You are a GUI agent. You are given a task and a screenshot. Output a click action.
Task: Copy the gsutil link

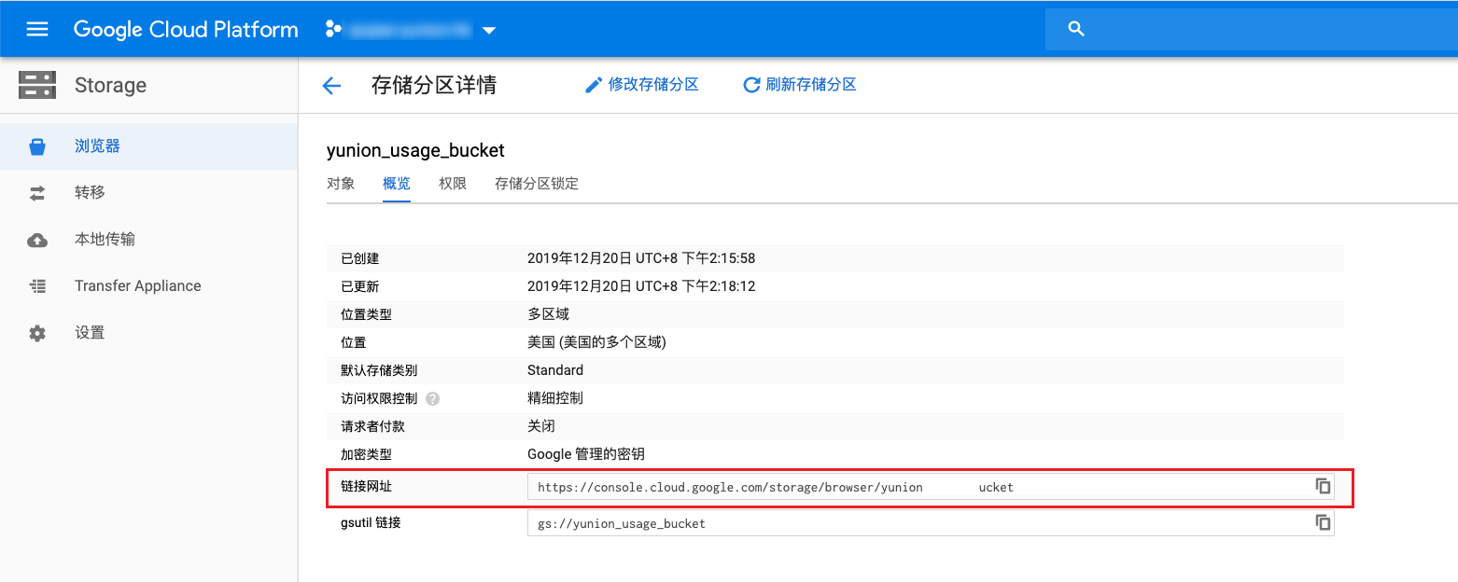[1323, 522]
